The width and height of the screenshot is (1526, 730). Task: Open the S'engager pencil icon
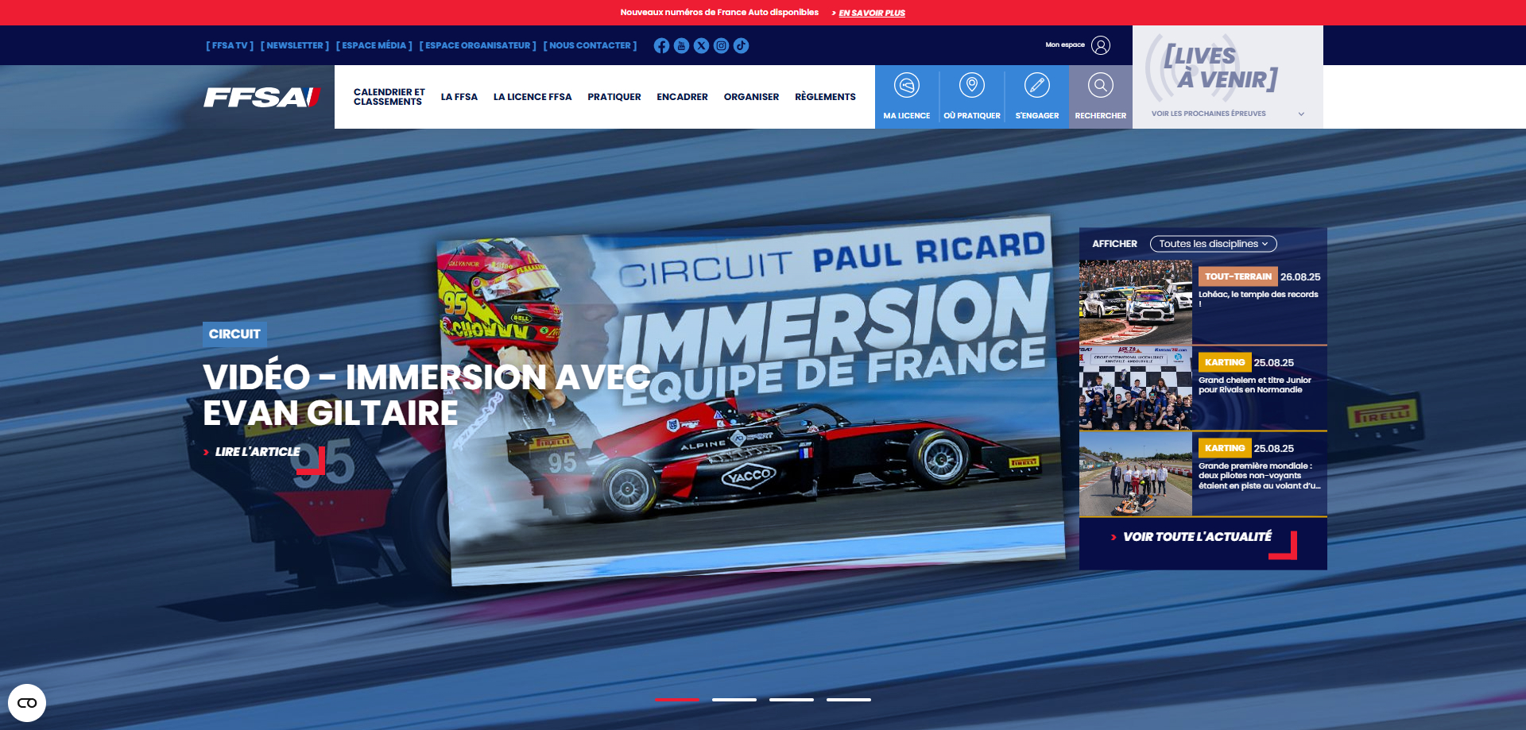click(x=1036, y=86)
